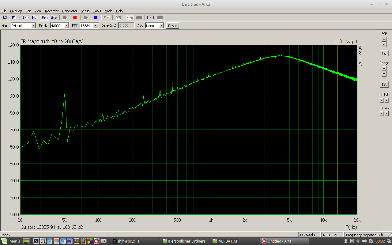Click the FrHigh left arrow

(382, 100)
